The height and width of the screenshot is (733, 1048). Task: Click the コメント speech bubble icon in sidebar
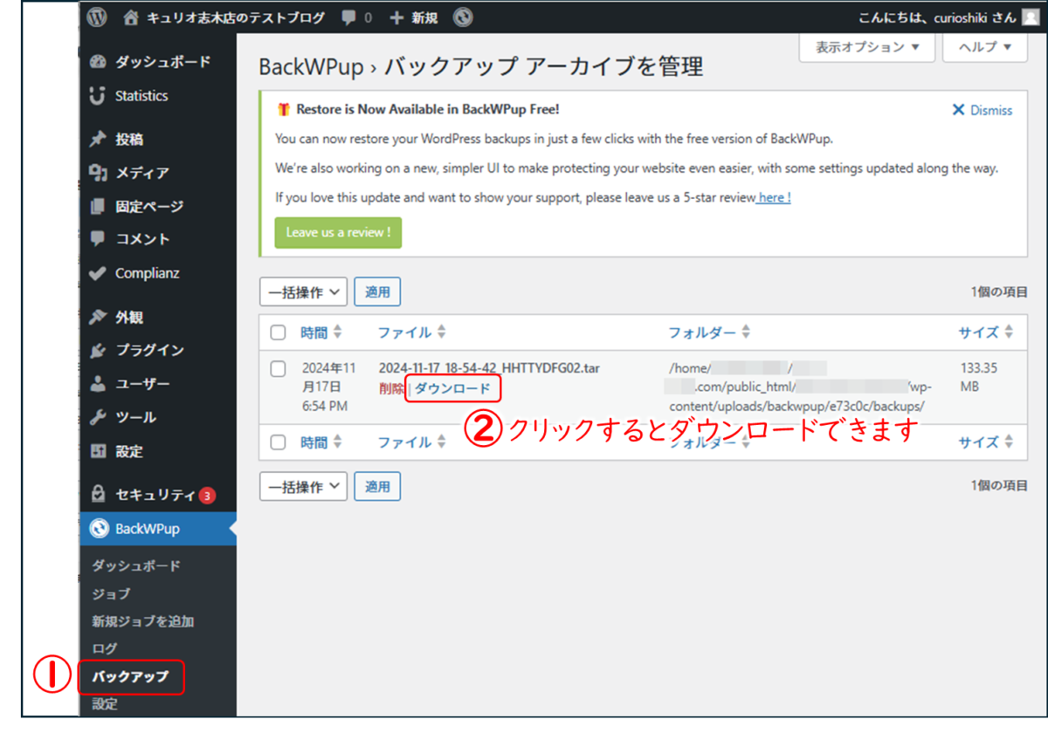point(98,239)
